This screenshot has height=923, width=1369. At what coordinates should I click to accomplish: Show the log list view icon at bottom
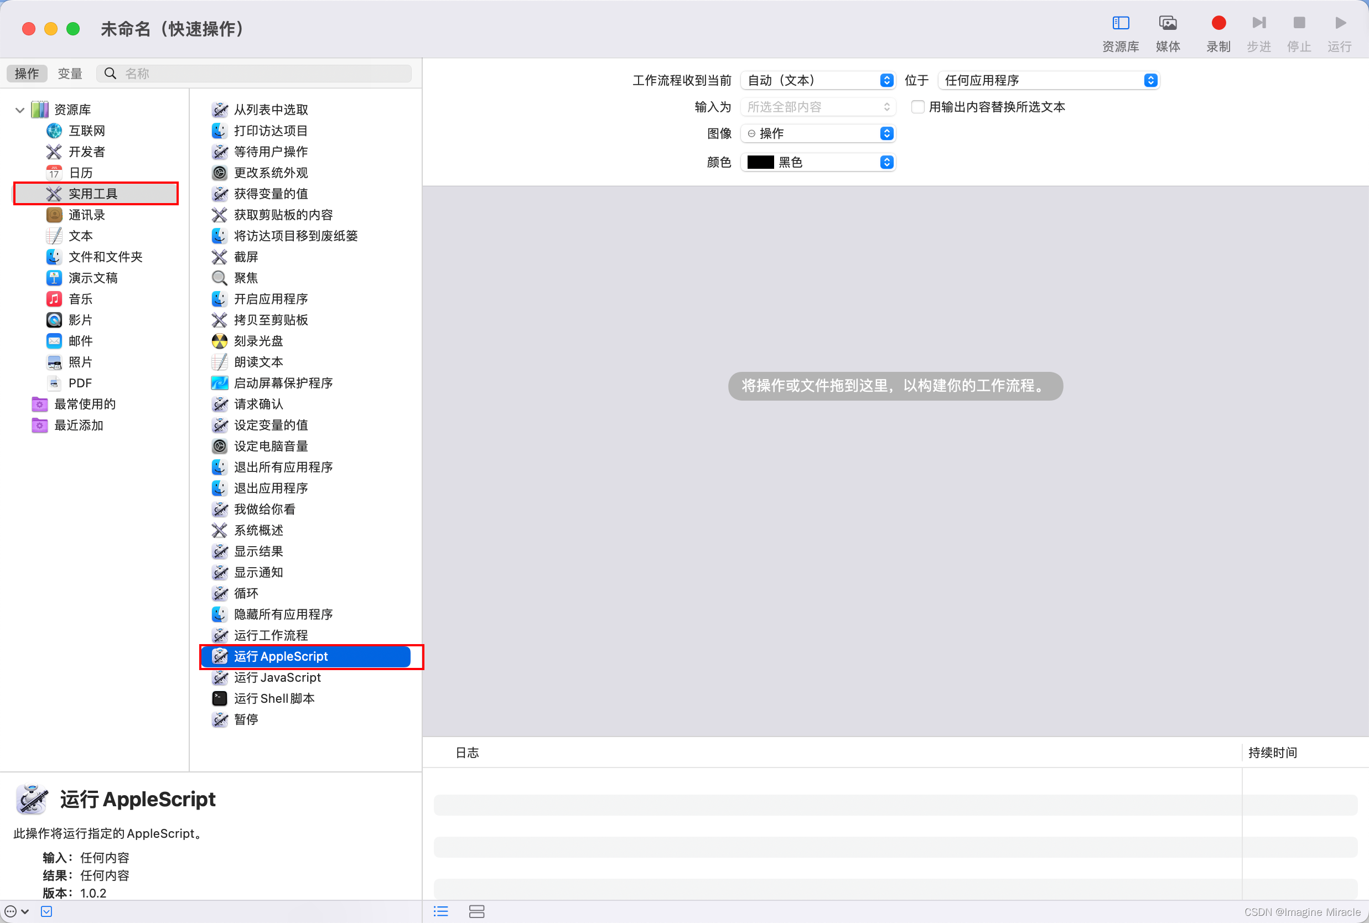[441, 911]
